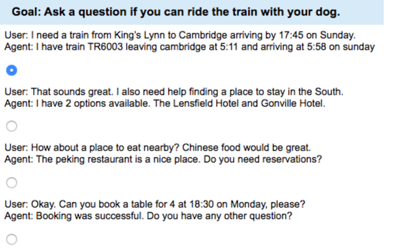This screenshot has width=396, height=251.
Task: Choose the radio button below the peking restaurant reply
Action: (x=12, y=183)
